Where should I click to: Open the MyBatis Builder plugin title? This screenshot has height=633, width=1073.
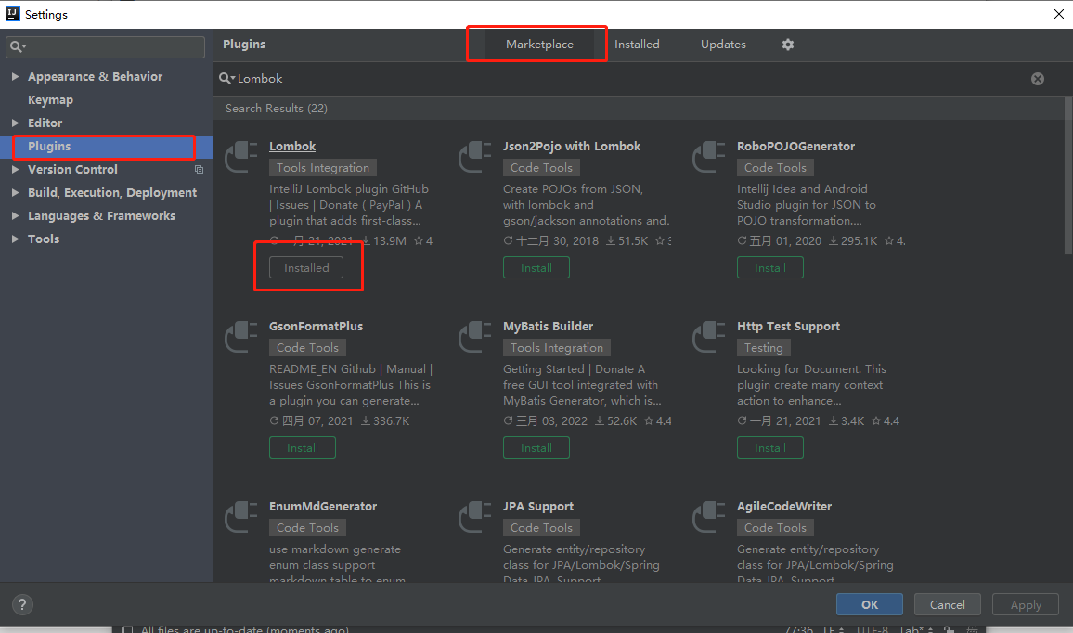pyautogui.click(x=549, y=327)
